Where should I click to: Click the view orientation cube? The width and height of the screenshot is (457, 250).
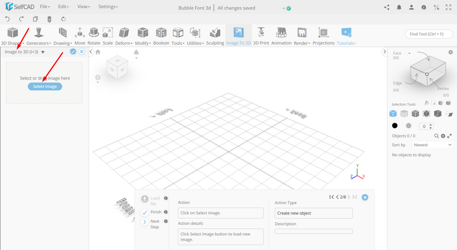click(x=117, y=67)
